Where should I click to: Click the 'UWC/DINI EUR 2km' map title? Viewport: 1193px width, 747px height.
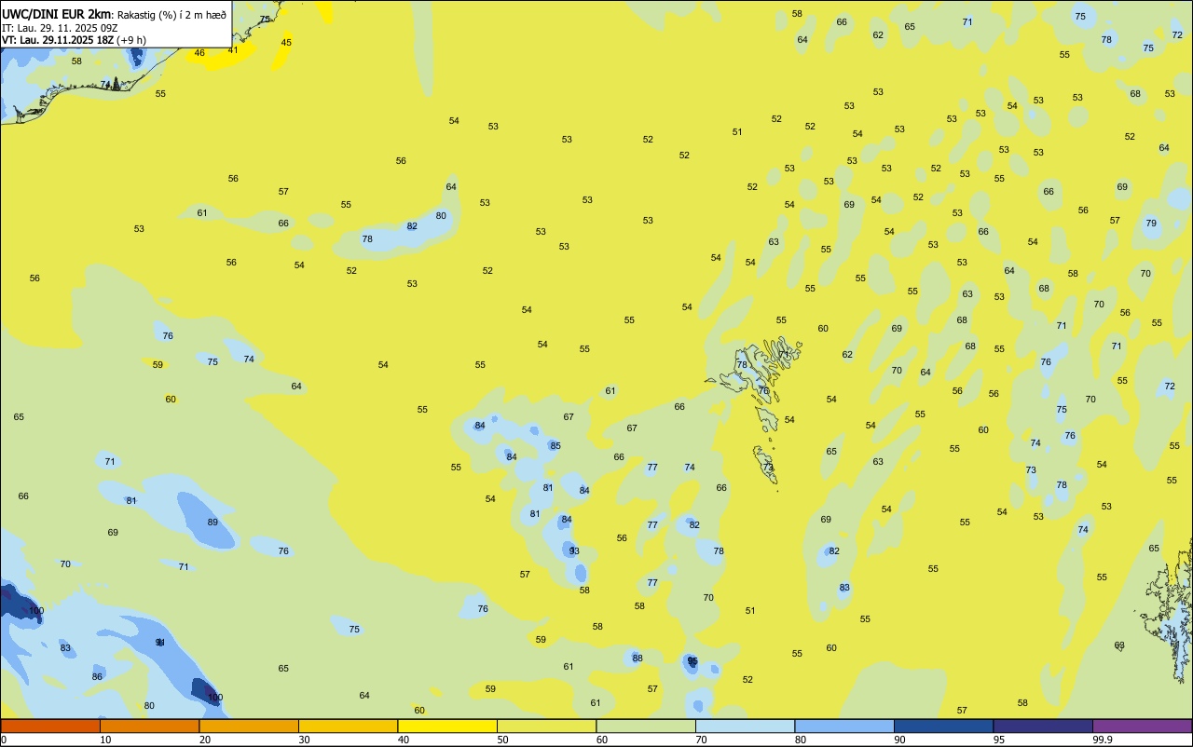(57, 14)
